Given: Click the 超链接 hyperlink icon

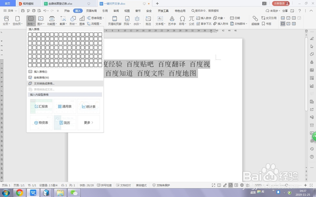Looking at the screenshot, I should coord(255,19).
